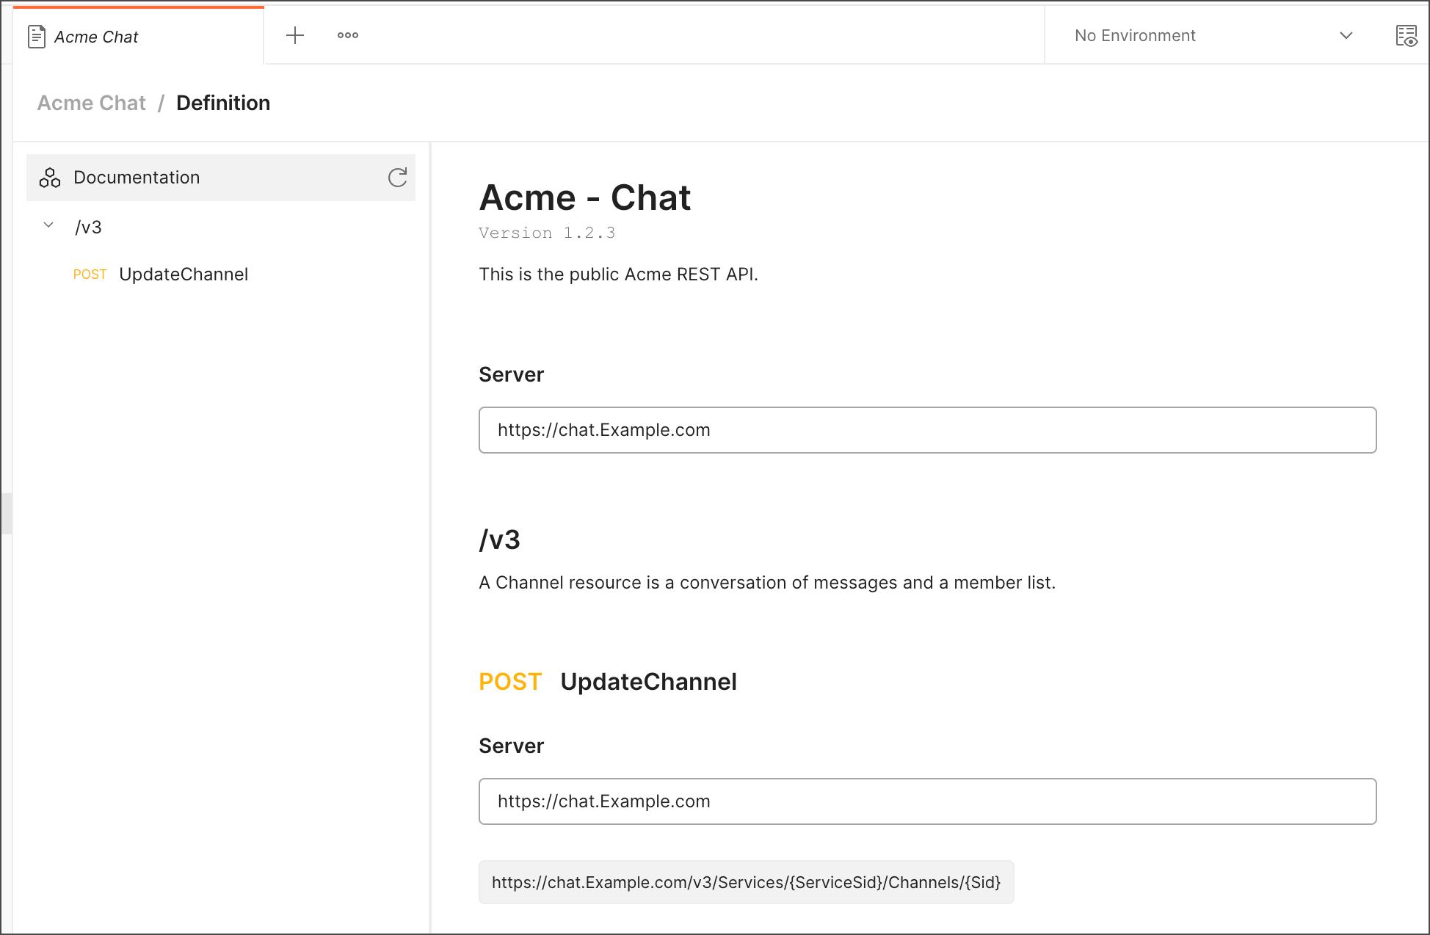Refresh the Documentation sidebar

396,178
